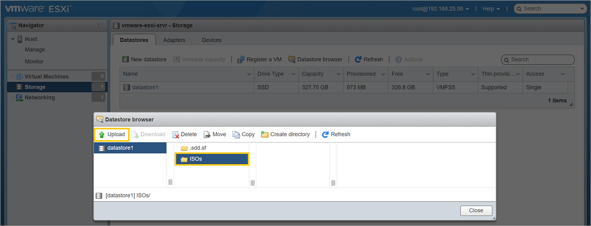Open the Access column dropdown
The image size is (591, 226).
(x=563, y=74)
